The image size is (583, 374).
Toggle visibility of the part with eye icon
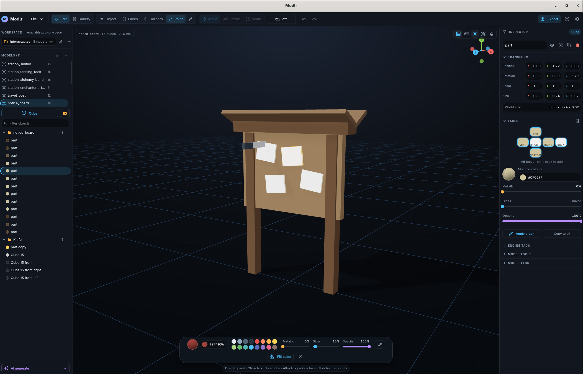(552, 45)
